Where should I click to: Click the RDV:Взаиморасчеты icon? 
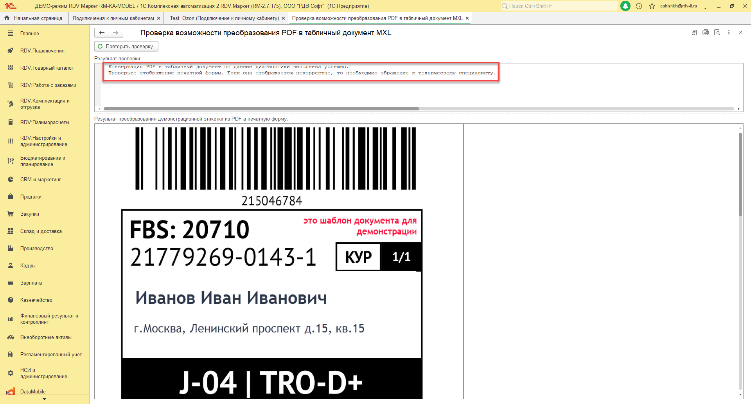pyautogui.click(x=11, y=123)
